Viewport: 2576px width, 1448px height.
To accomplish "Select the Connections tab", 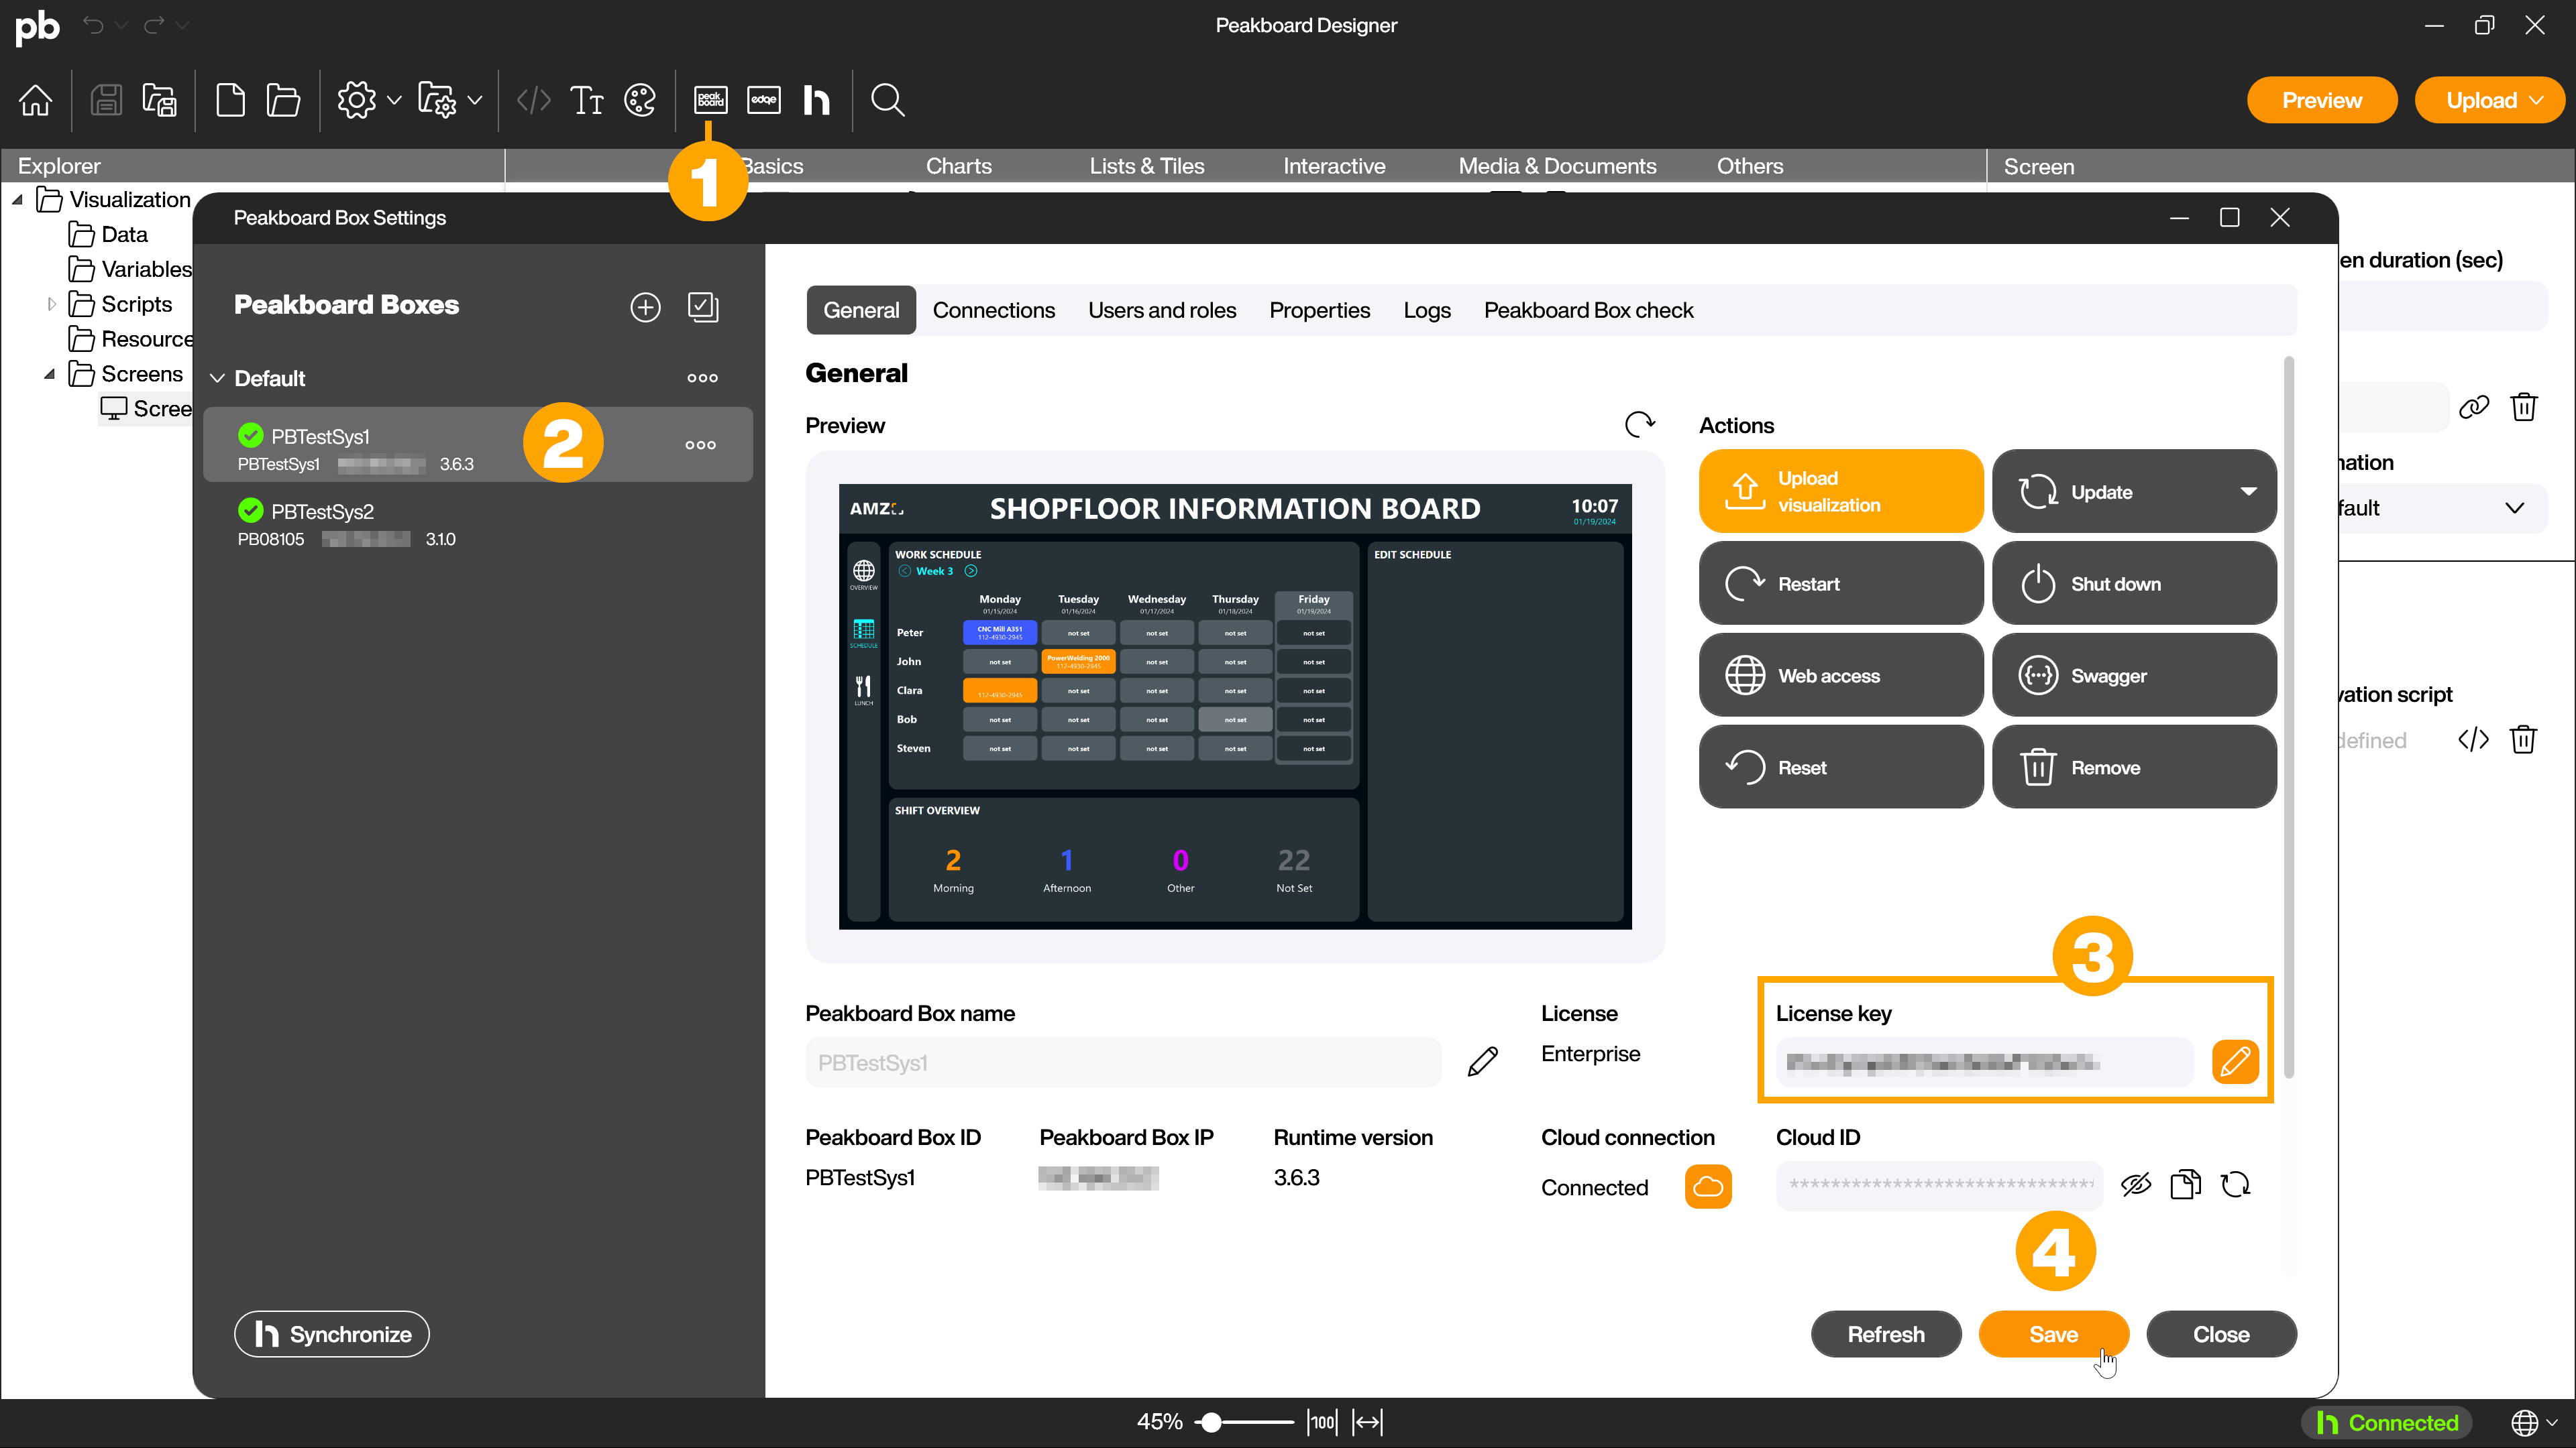I will [x=993, y=310].
